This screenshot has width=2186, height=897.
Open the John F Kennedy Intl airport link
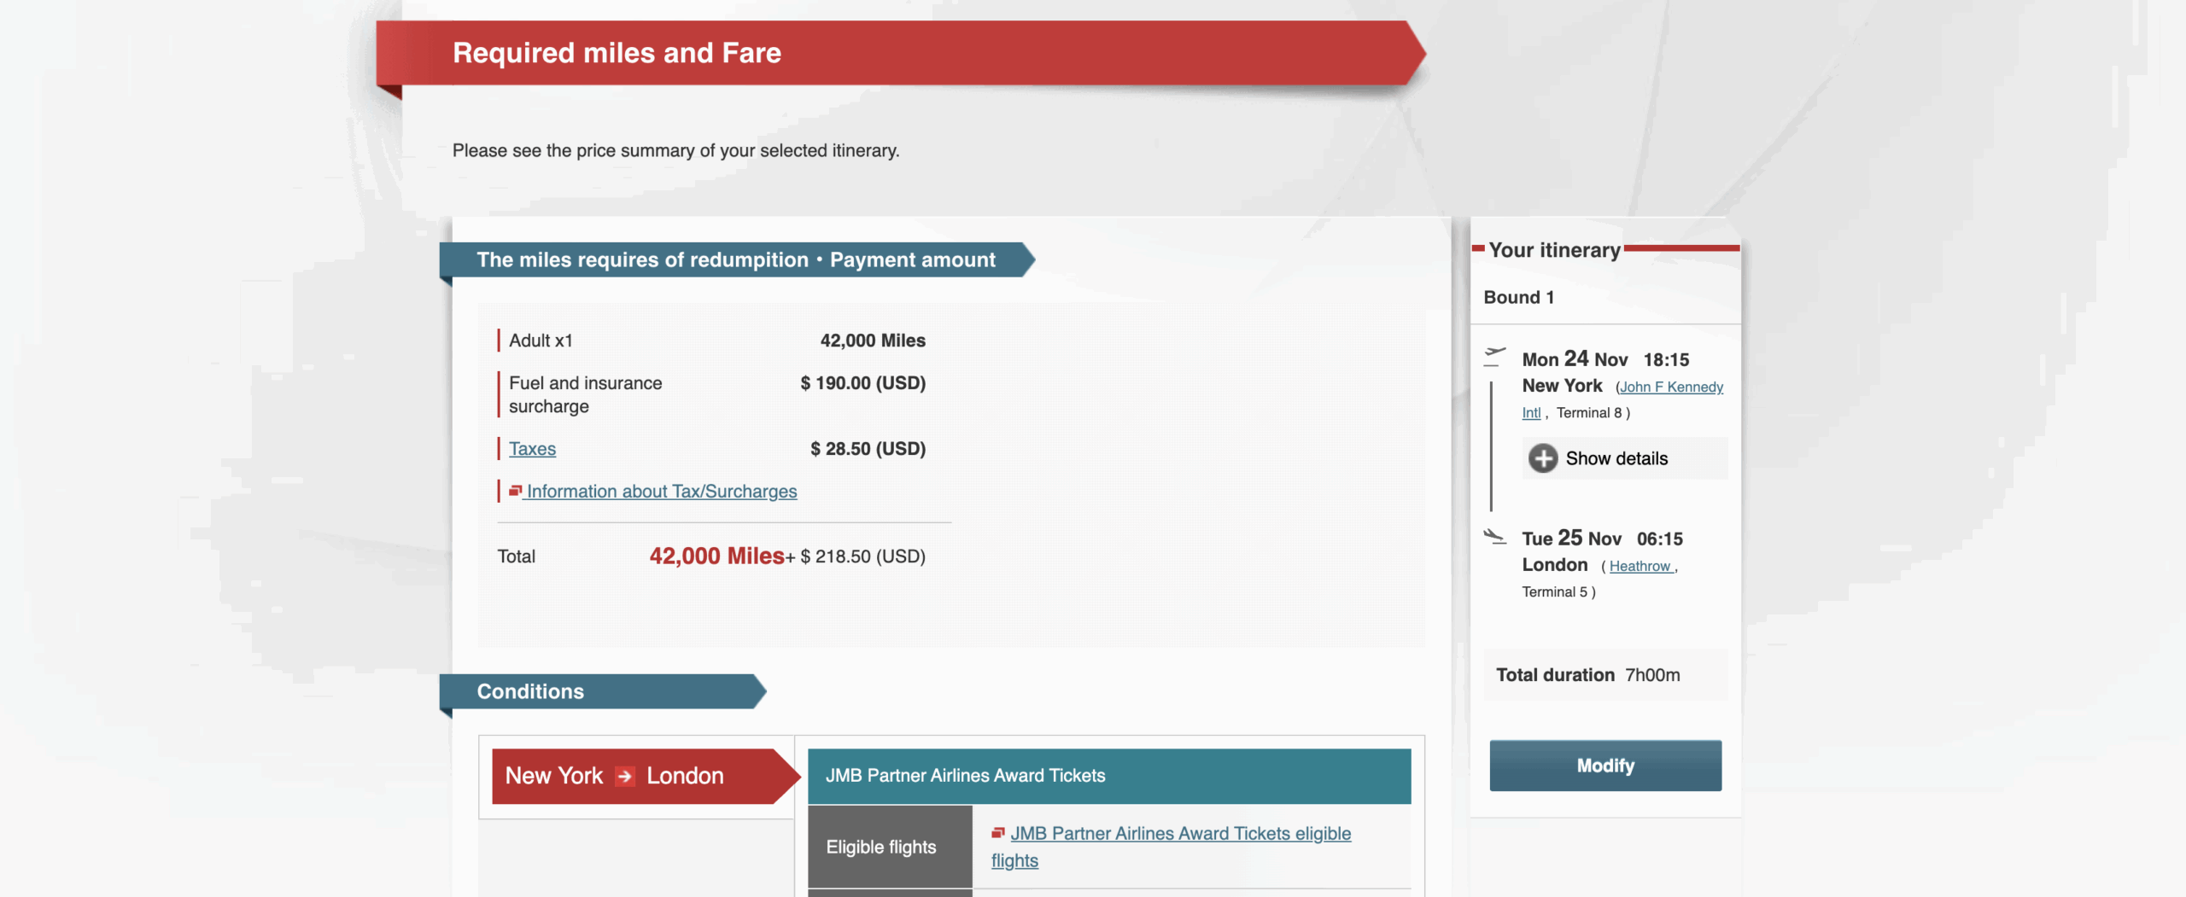[1669, 386]
